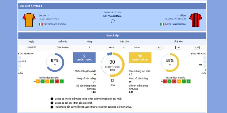This screenshot has height=113, width=227.
Task: Click the left arrow on Lecce's form row
Action: (35, 81)
